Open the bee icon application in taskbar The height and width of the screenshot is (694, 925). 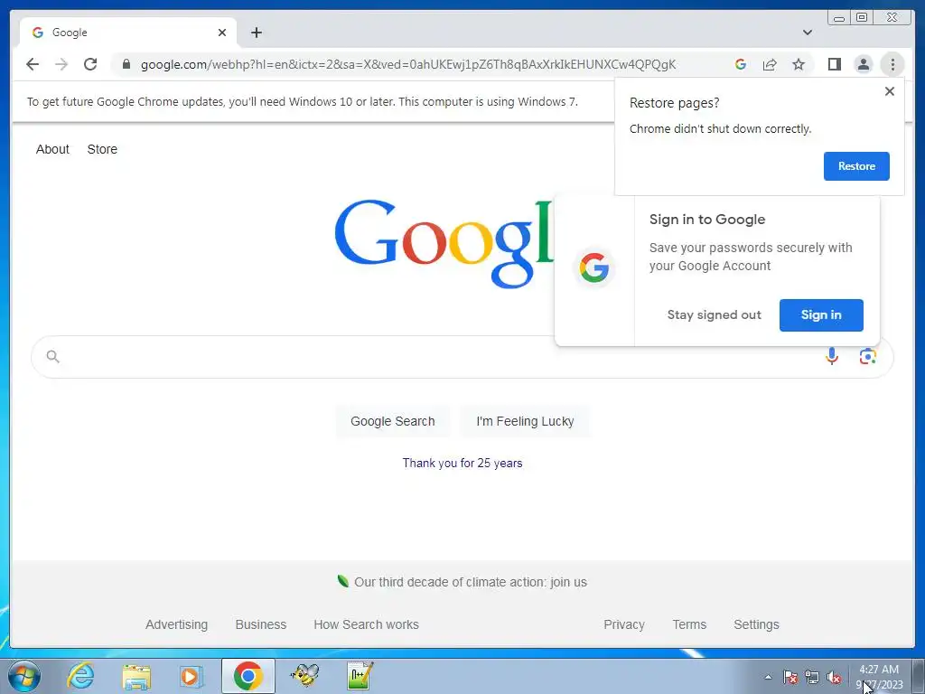[x=304, y=676]
